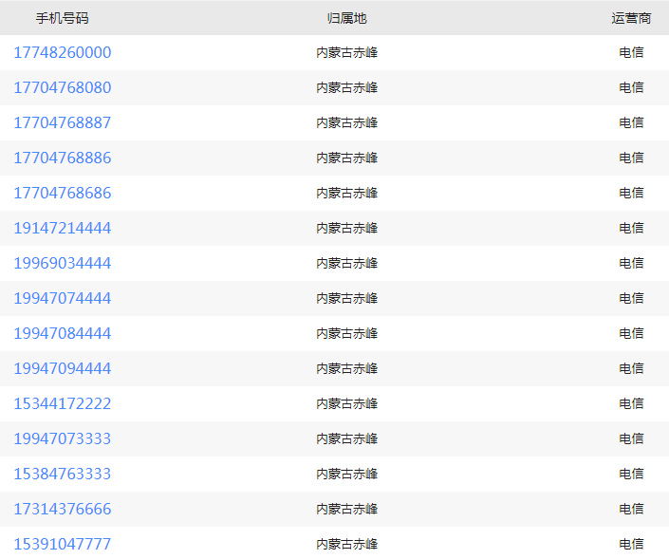
Task: Select 内蒙古赤峰 in row 17704768887
Action: 347,122
